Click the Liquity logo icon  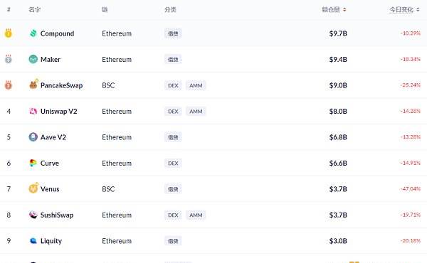33,240
